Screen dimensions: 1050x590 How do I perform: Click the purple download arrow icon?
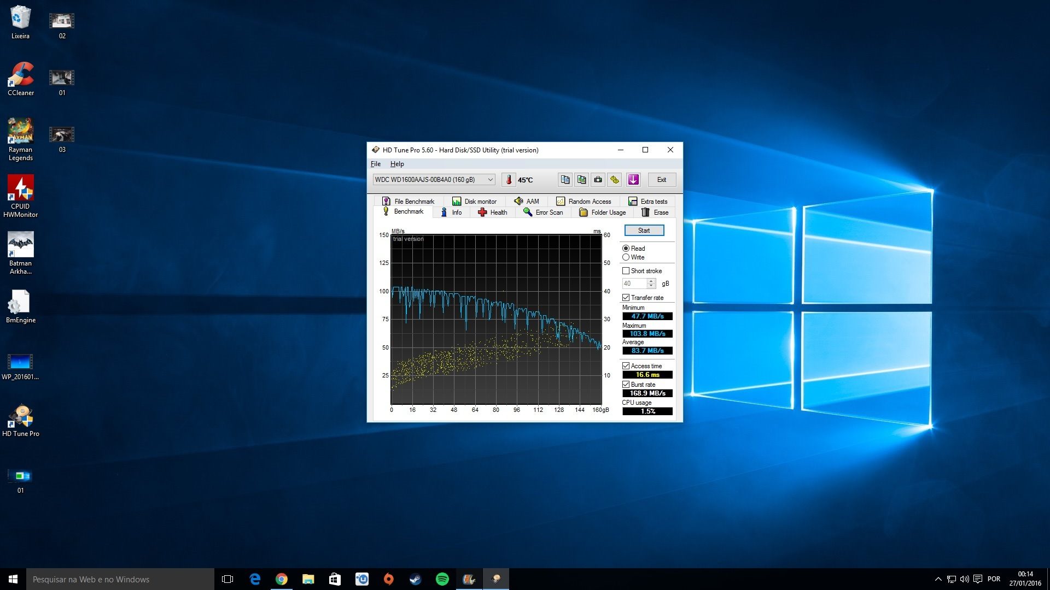(x=633, y=180)
